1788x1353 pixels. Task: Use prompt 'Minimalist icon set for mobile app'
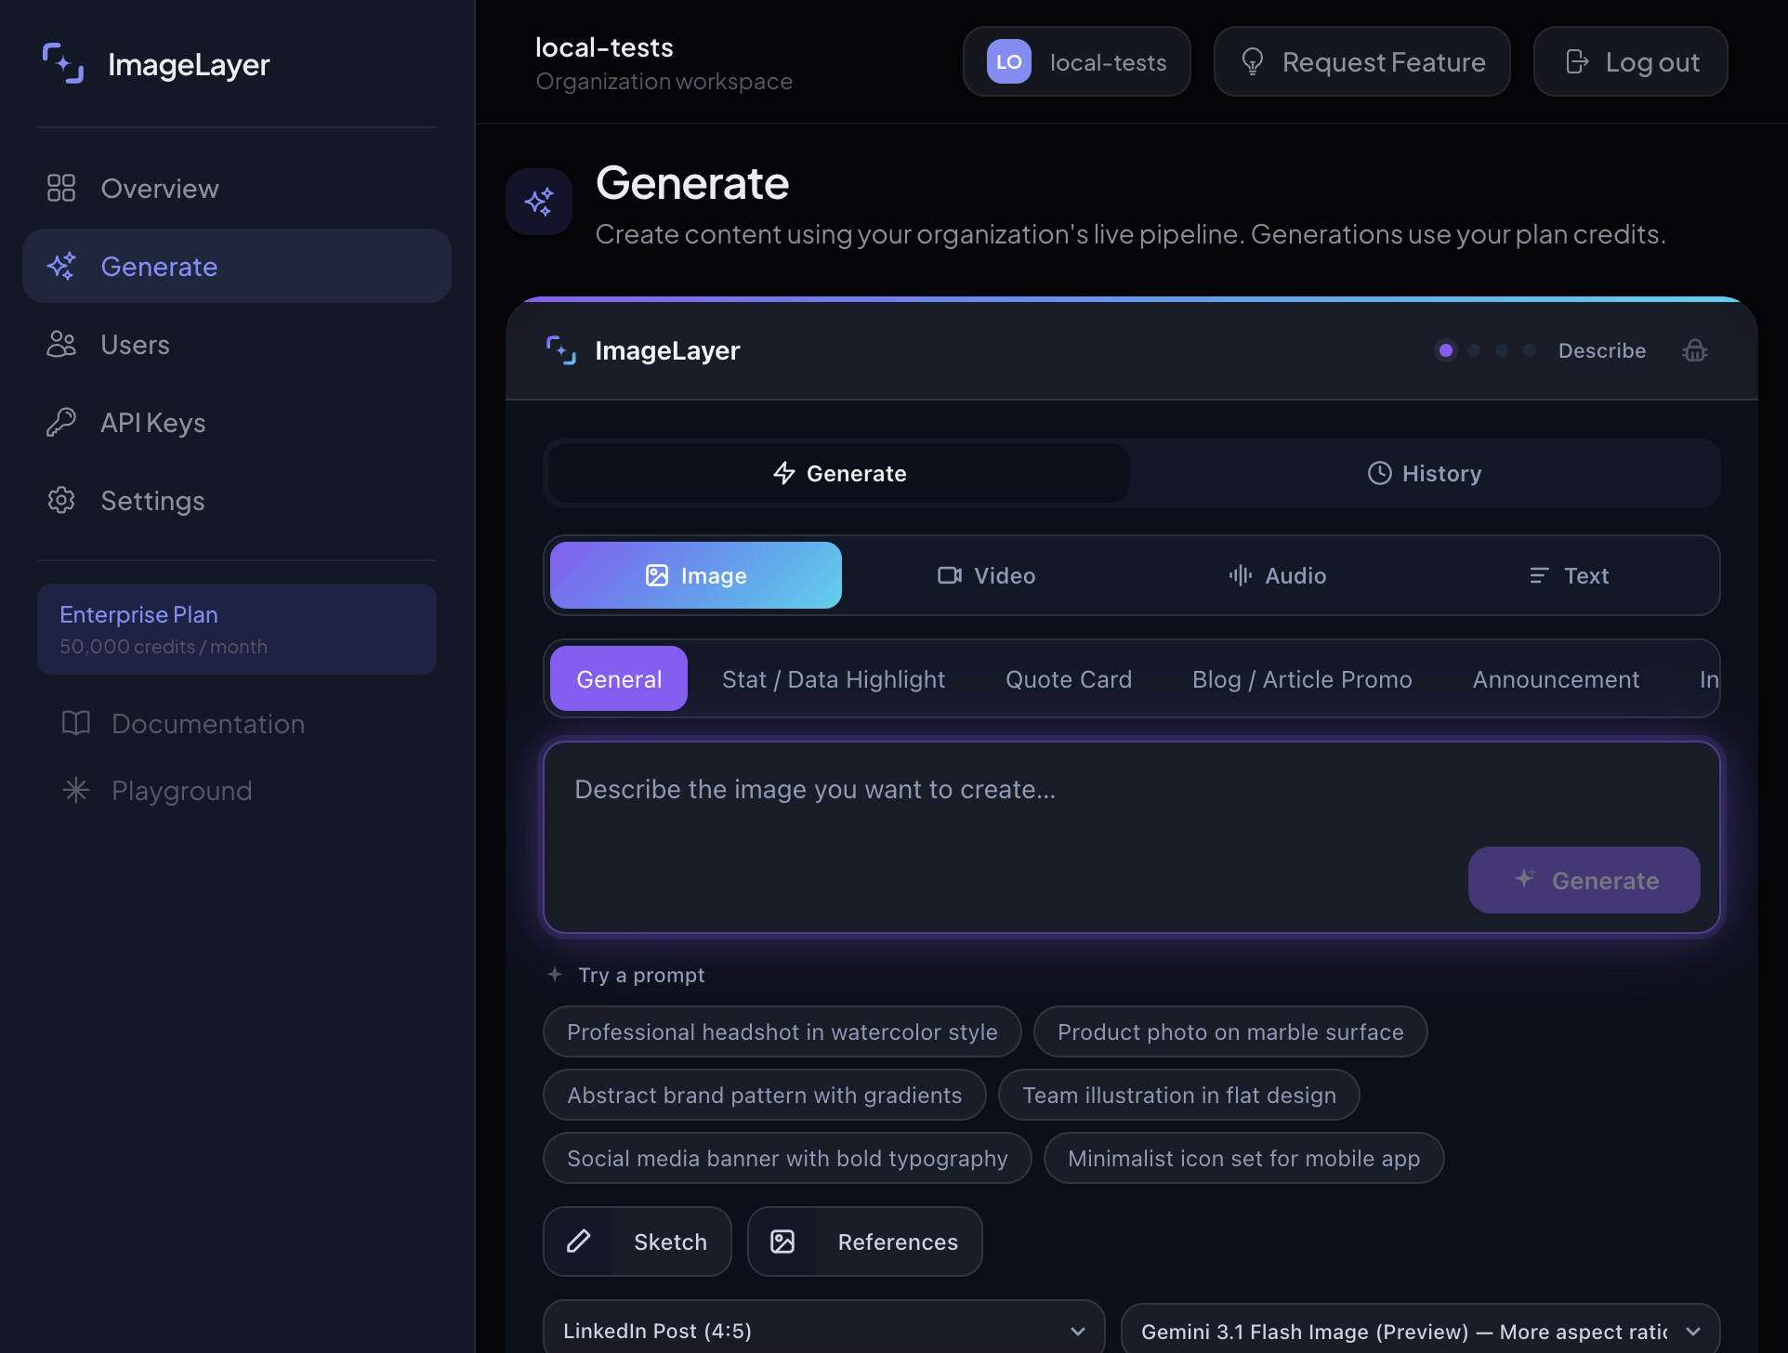tap(1244, 1158)
